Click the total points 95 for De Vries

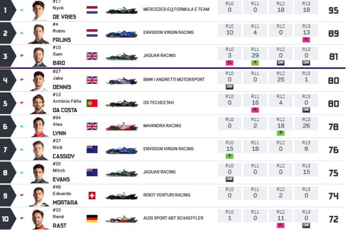(333, 10)
